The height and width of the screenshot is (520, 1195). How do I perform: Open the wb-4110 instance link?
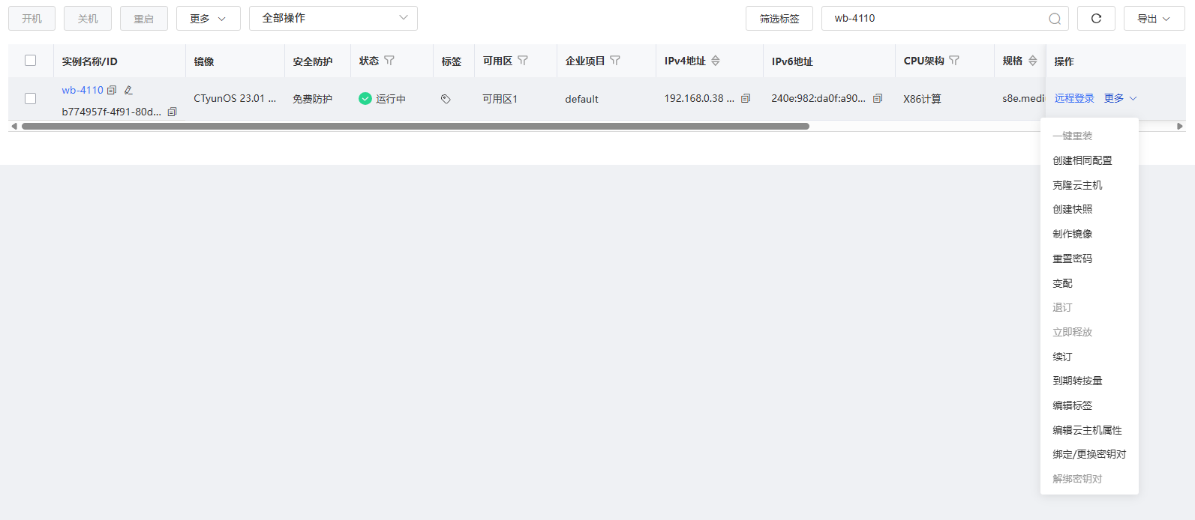[x=83, y=90]
